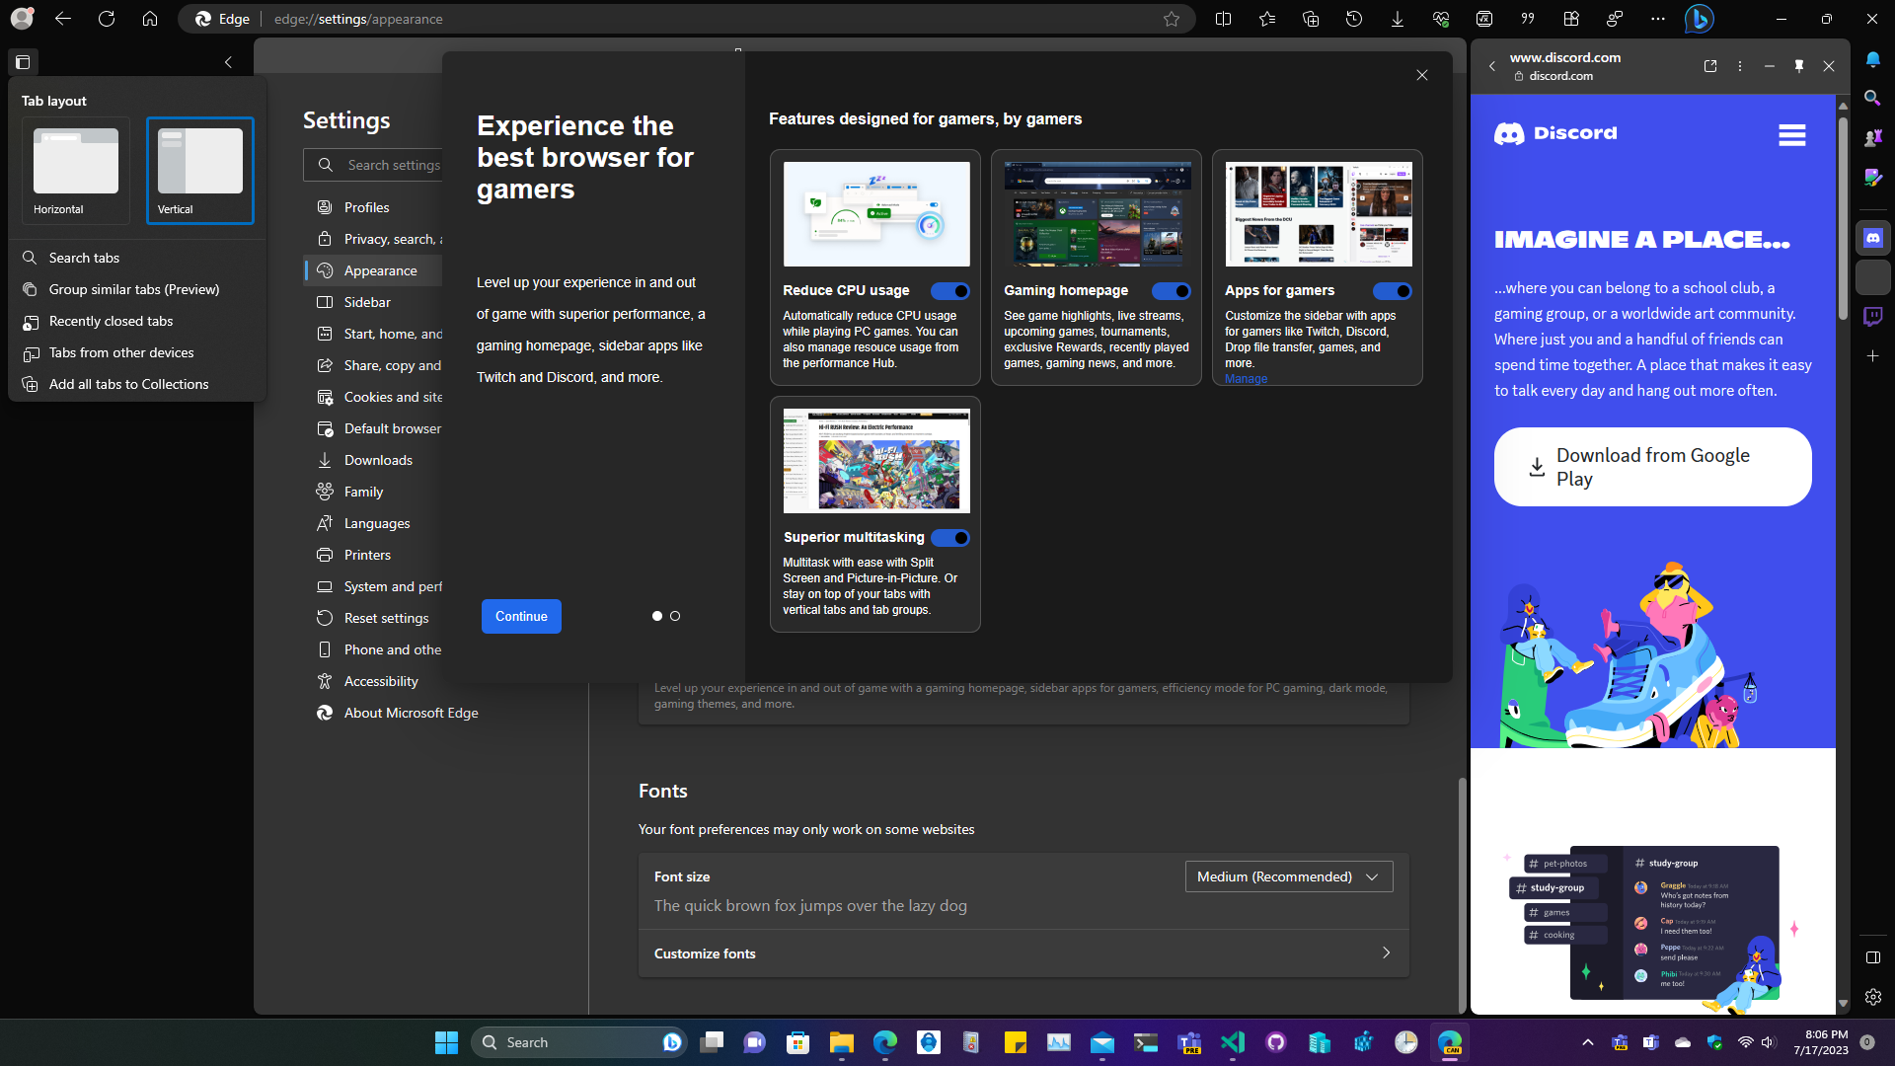
Task: Click Download from Google Play button
Action: point(1652,467)
